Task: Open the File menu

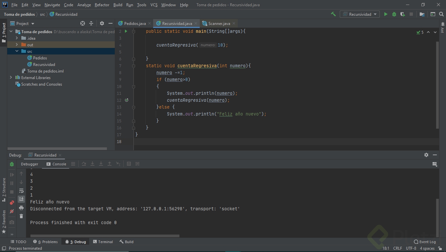Action: [x=14, y=5]
